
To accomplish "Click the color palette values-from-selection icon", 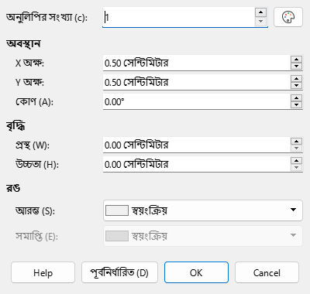I will click(288, 17).
